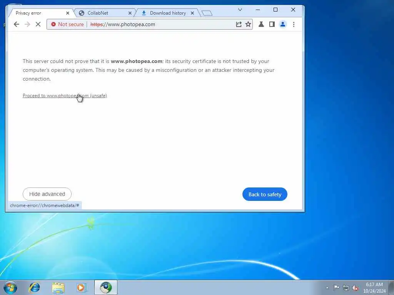Close the Chrome browser window
This screenshot has height=295, width=394.
pos(293,10)
